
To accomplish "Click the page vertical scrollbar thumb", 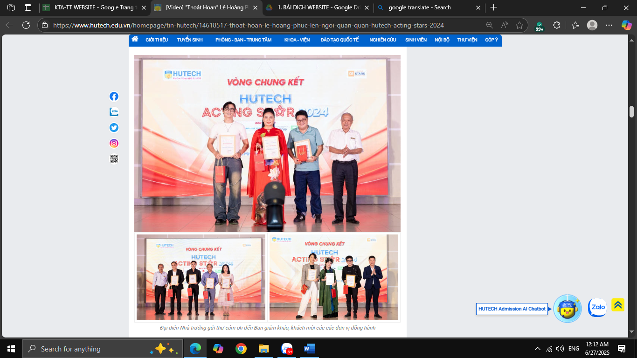I will coord(632,111).
